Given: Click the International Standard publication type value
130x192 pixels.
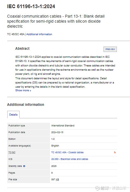Looking at the screenshot, I should click(63, 126).
